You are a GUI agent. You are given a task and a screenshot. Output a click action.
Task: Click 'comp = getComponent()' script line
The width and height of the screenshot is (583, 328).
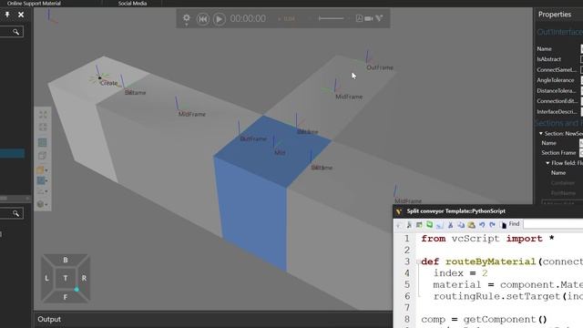(x=484, y=320)
